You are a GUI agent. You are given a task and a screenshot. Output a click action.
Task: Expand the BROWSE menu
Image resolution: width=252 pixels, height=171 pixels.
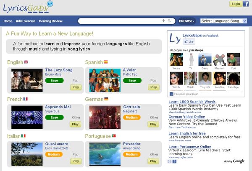tap(186, 21)
